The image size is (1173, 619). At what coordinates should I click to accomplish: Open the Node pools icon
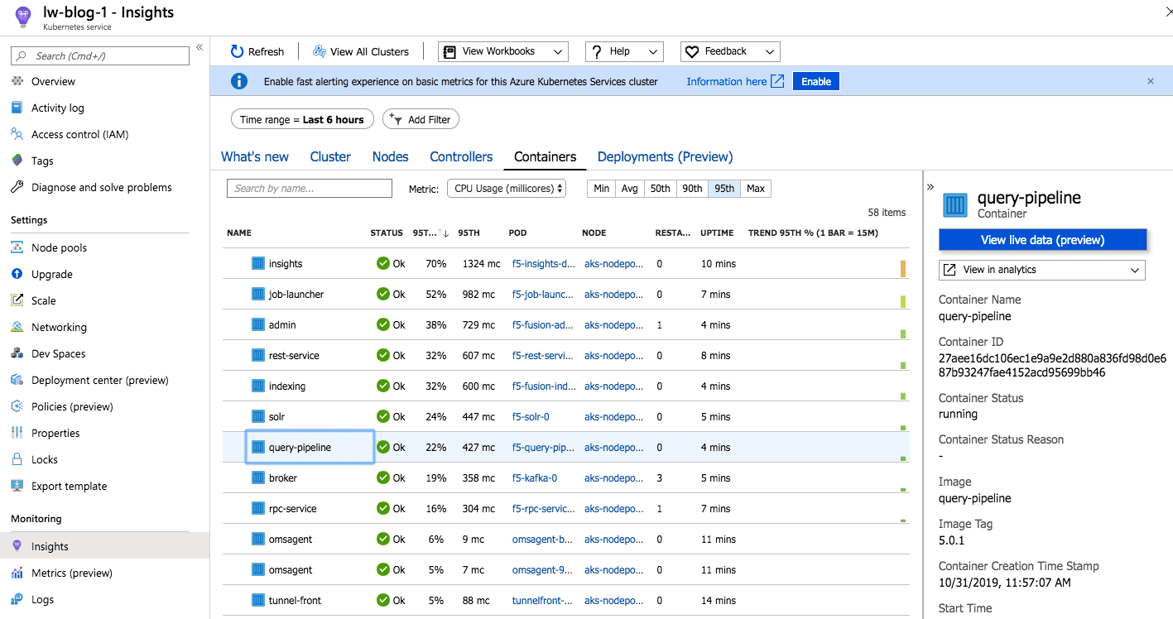point(17,247)
